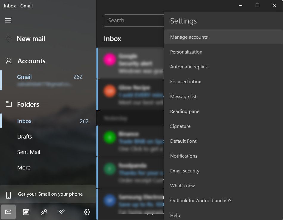Click Get your Gmail on your phone
This screenshot has height=220, width=283.
(48, 194)
